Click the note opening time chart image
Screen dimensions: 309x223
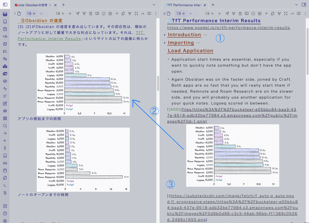pos(83,160)
